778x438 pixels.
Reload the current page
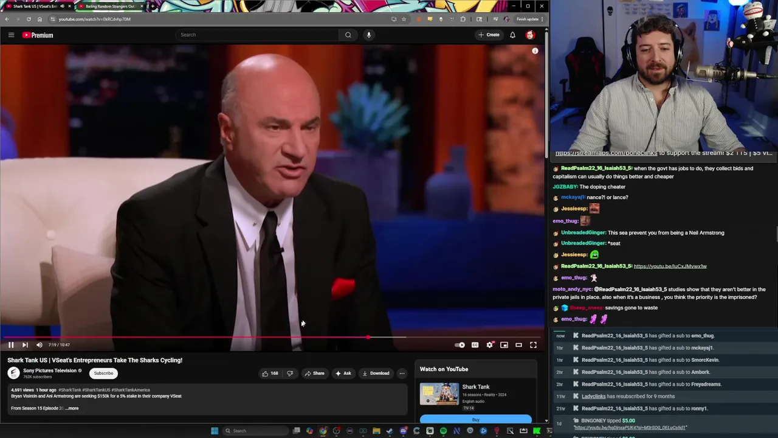point(29,19)
